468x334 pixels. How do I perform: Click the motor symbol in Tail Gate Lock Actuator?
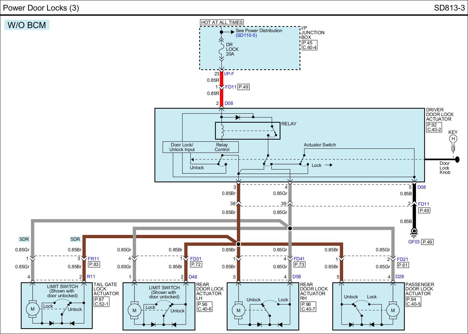(x=32, y=309)
